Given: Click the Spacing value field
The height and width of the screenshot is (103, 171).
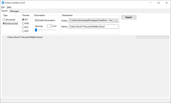Looking at the screenshot, I should tap(50, 26).
